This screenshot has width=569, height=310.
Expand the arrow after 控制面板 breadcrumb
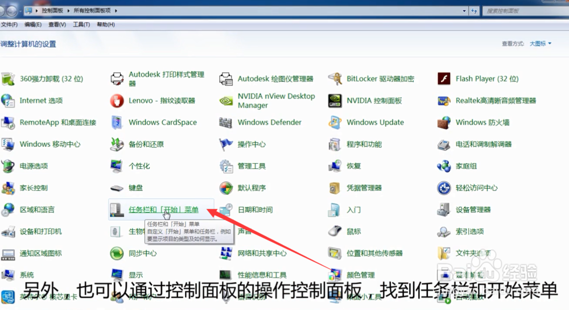(68, 10)
